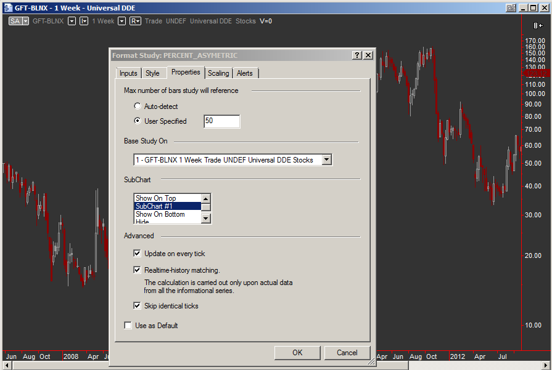This screenshot has width=552, height=370.
Task: Click the dialog help question mark button
Action: click(357, 55)
